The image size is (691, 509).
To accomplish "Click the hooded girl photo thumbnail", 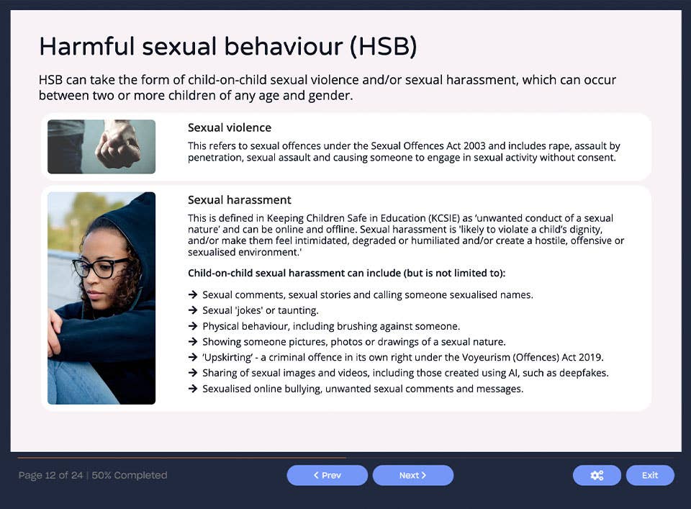I will click(101, 298).
